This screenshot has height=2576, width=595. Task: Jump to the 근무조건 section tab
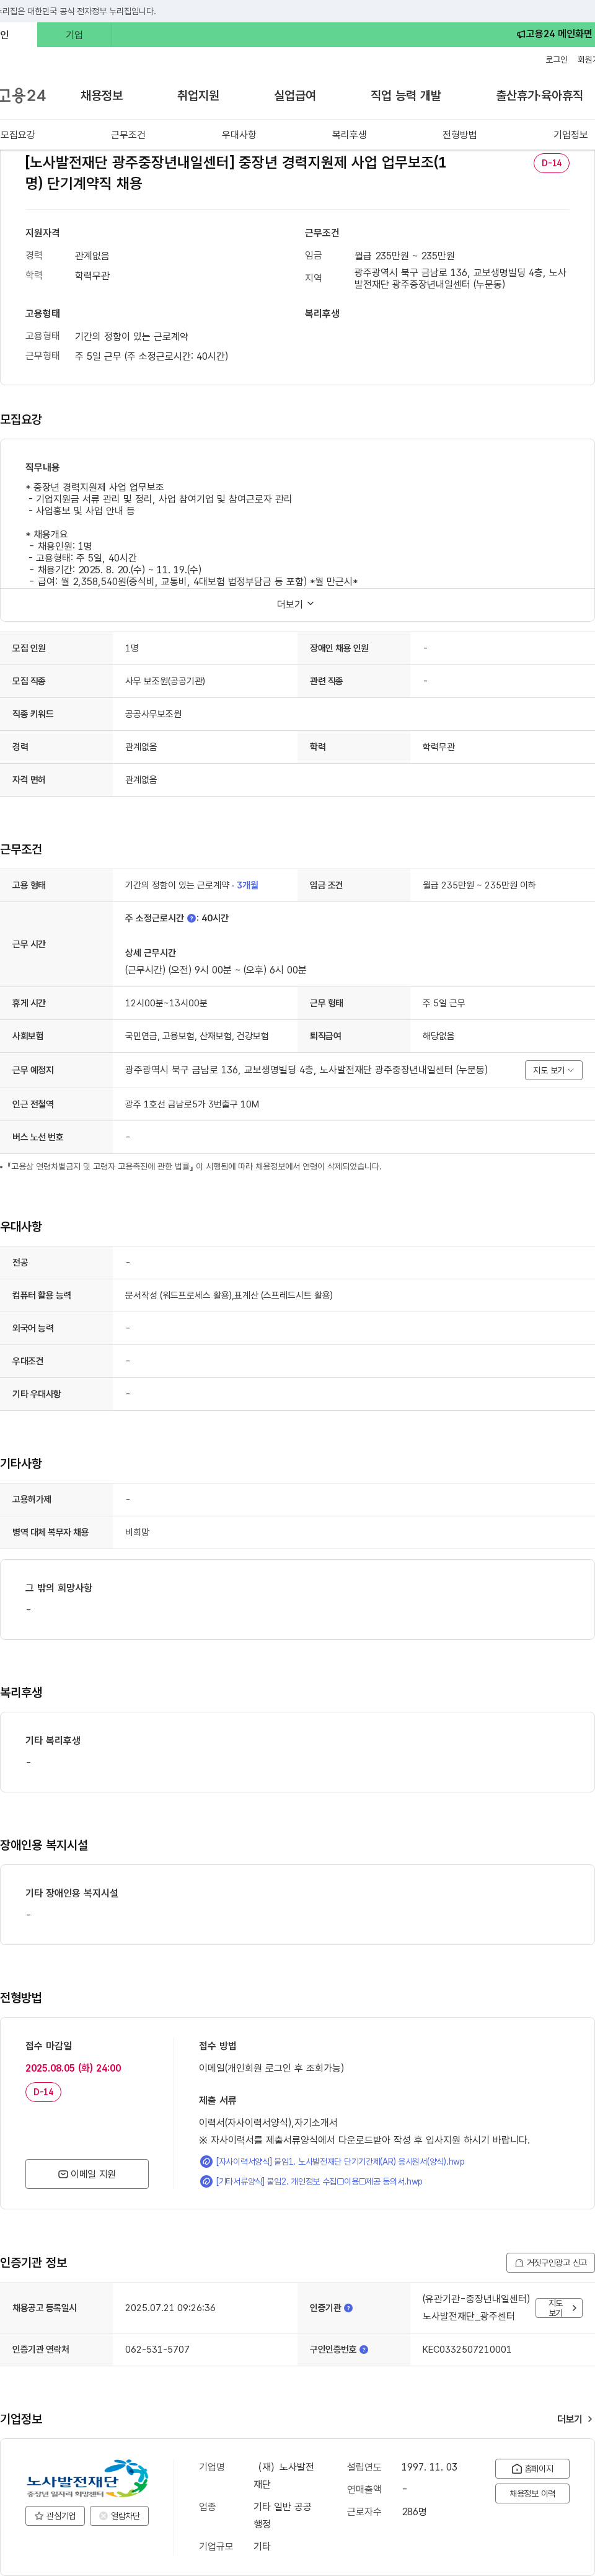128,135
